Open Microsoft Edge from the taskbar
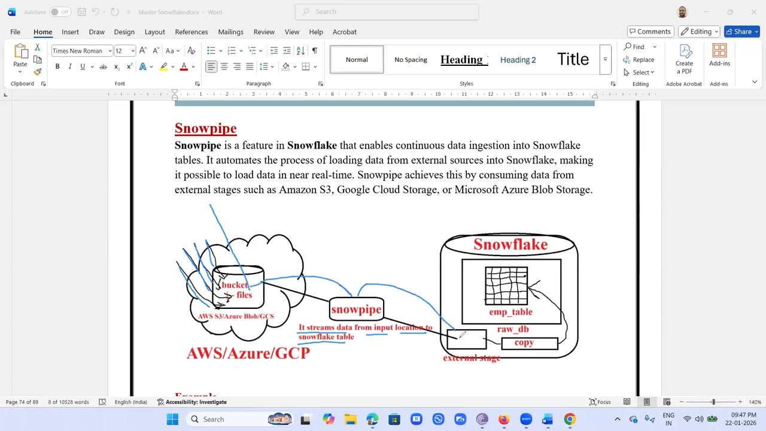The height and width of the screenshot is (431, 766). coord(372,419)
